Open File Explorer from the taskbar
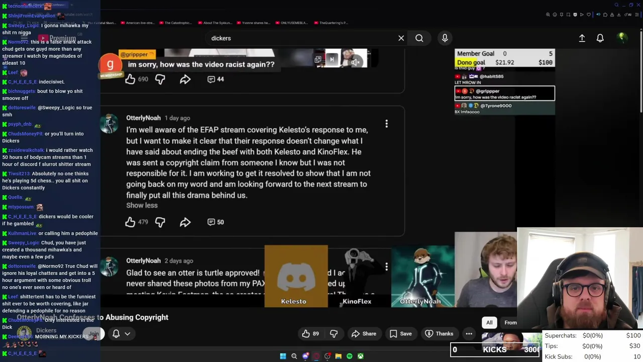 (339, 356)
